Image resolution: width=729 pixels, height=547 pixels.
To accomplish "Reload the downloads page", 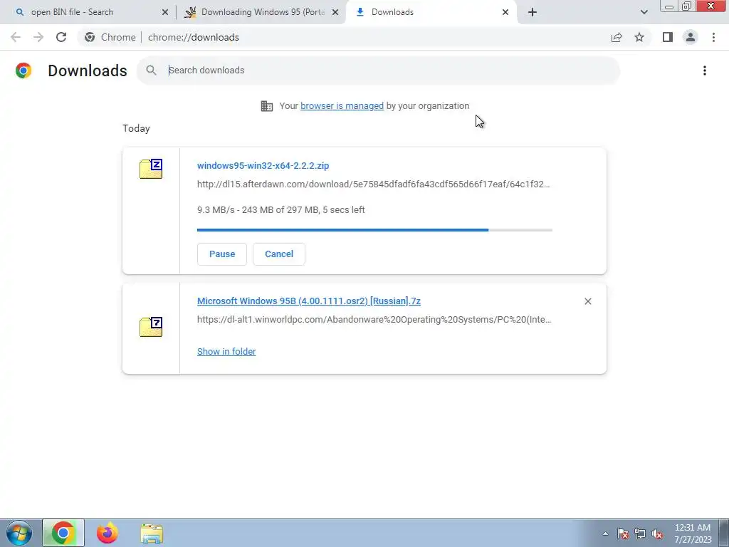I will tap(61, 37).
